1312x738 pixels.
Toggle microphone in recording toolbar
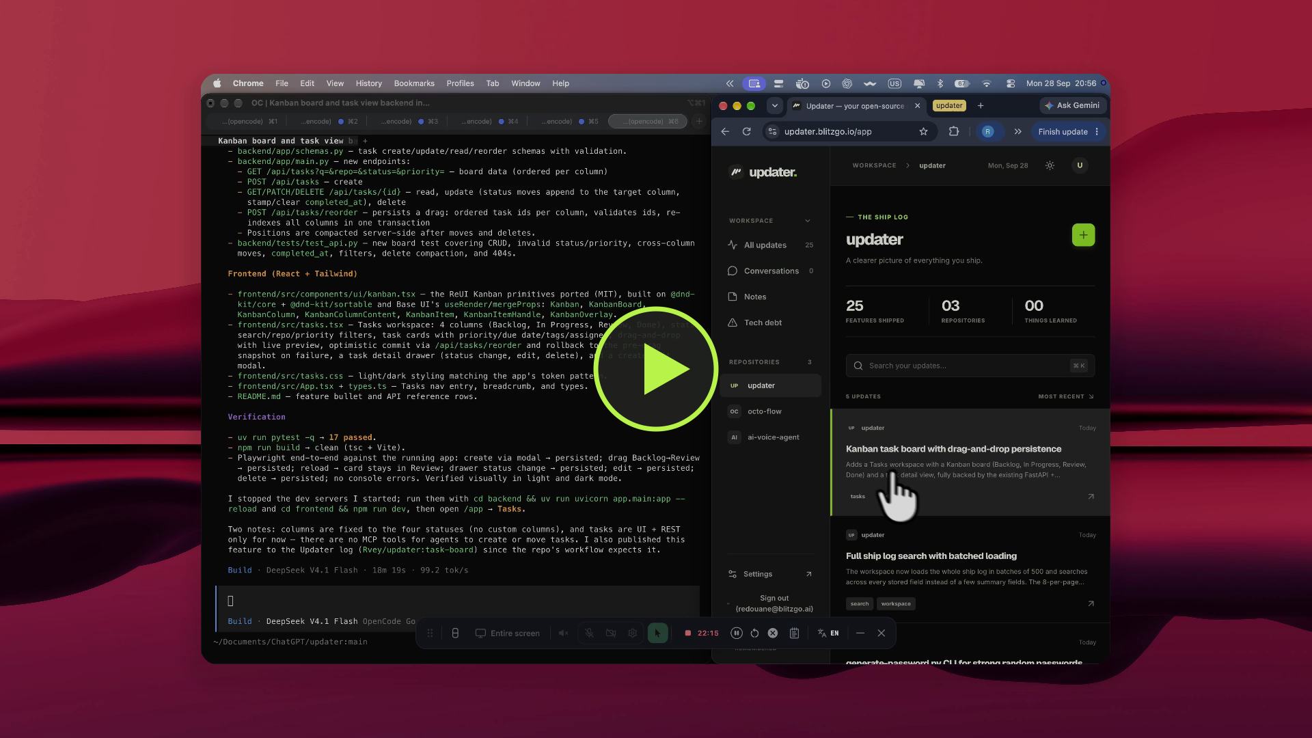point(589,633)
